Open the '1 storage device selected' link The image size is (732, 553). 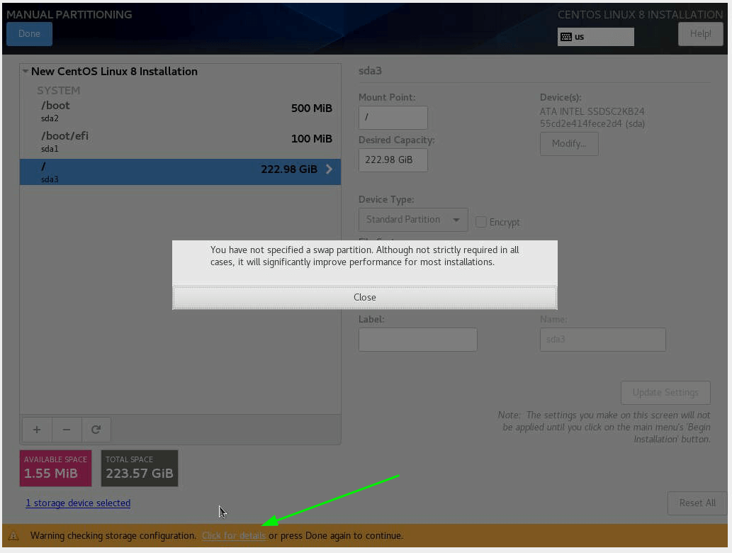pyautogui.click(x=78, y=503)
